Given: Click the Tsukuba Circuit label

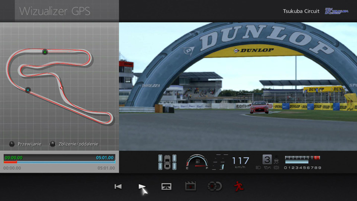Looking at the screenshot, I should pos(301,11).
